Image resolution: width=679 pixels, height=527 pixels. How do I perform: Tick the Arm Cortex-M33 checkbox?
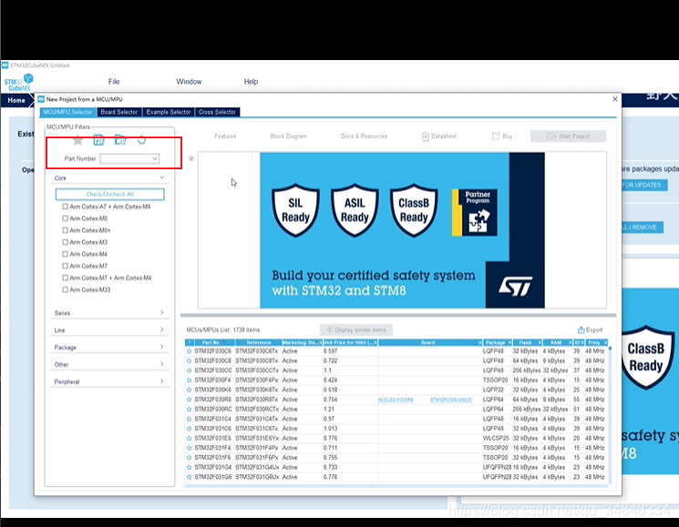[65, 289]
